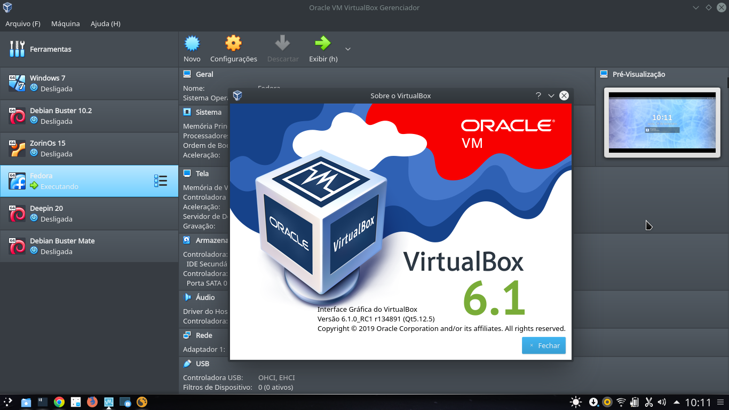Click the grayed-out Descartar icon
The image size is (729, 410).
click(282, 44)
